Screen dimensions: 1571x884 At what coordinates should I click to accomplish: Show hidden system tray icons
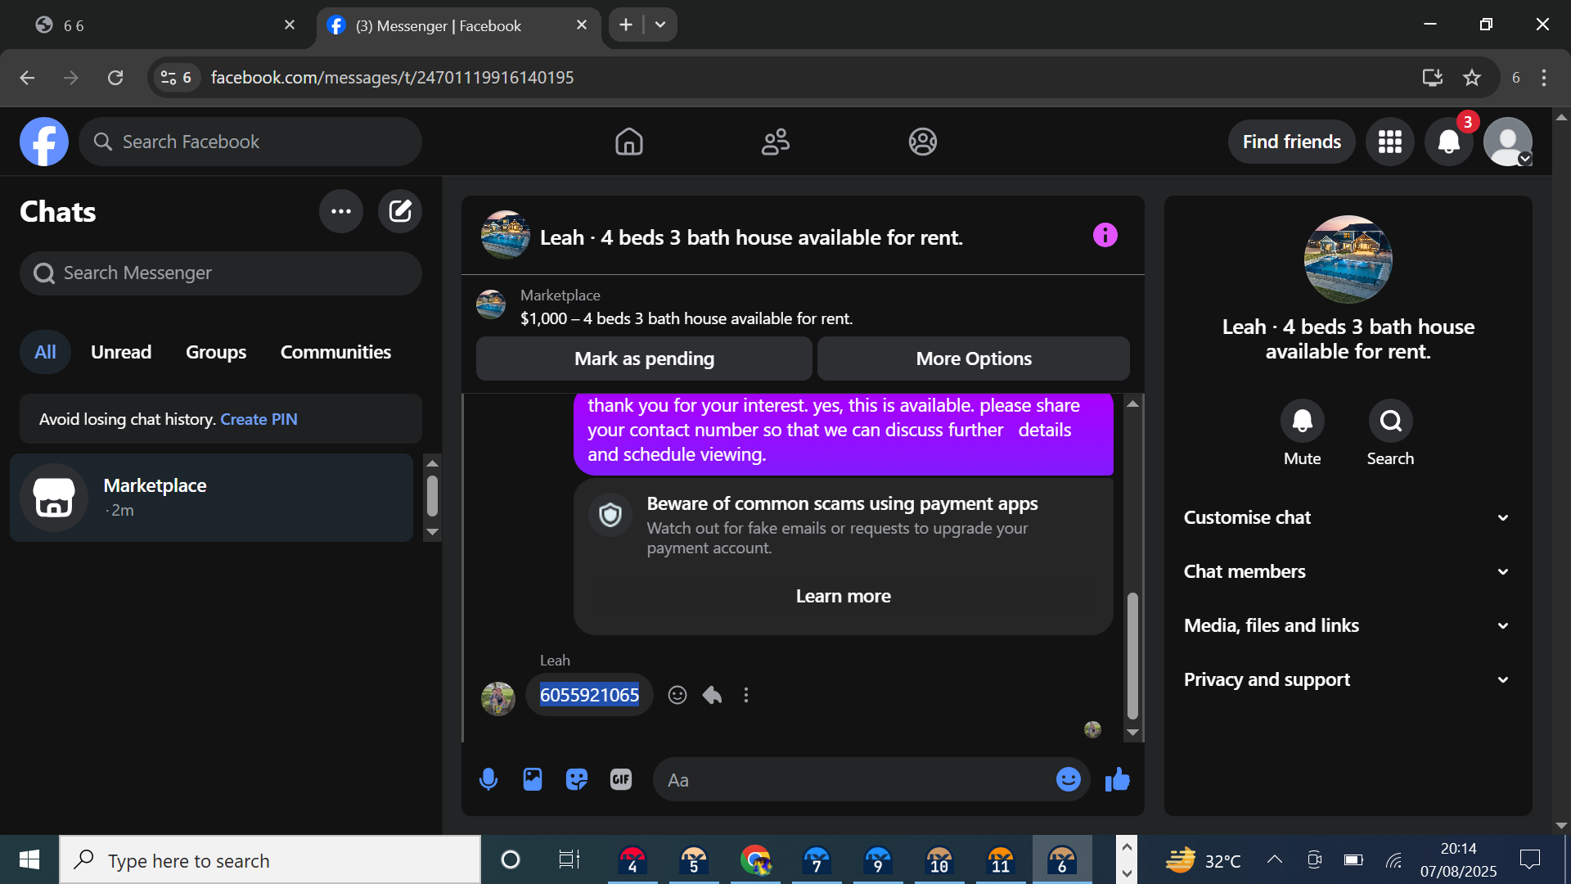pos(1275,859)
